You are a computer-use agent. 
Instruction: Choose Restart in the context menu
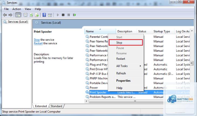coord(126,59)
